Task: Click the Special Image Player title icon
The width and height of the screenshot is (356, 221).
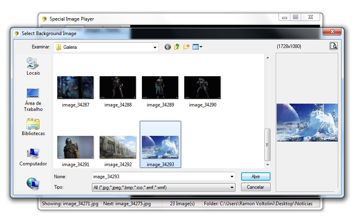Action: click(44, 19)
